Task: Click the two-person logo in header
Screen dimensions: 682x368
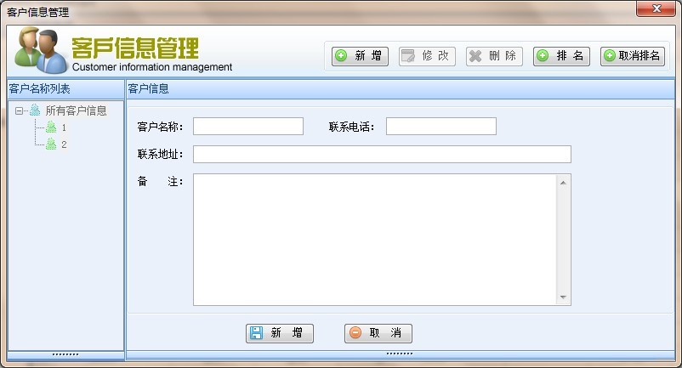Action: tap(39, 50)
